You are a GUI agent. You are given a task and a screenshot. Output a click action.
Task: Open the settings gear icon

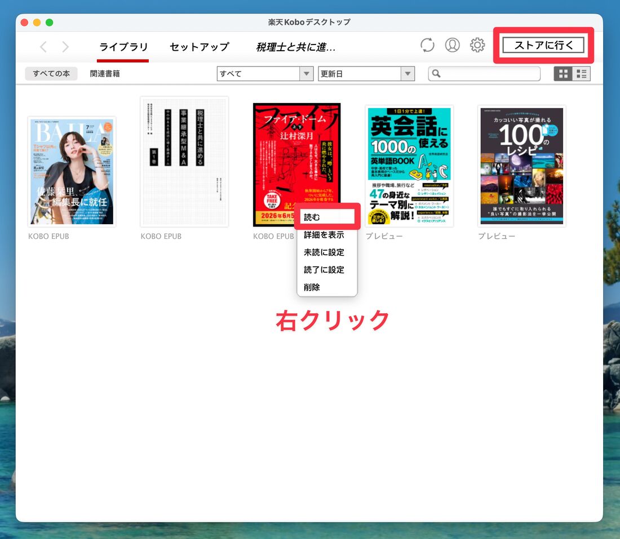tap(477, 45)
